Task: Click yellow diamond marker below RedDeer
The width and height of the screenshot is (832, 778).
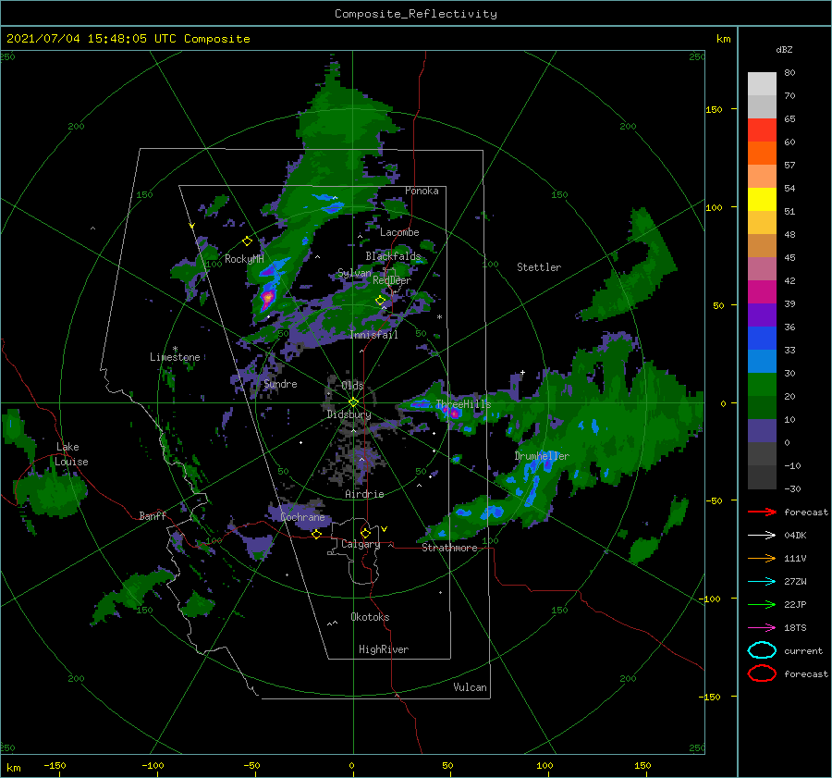Action: [381, 301]
